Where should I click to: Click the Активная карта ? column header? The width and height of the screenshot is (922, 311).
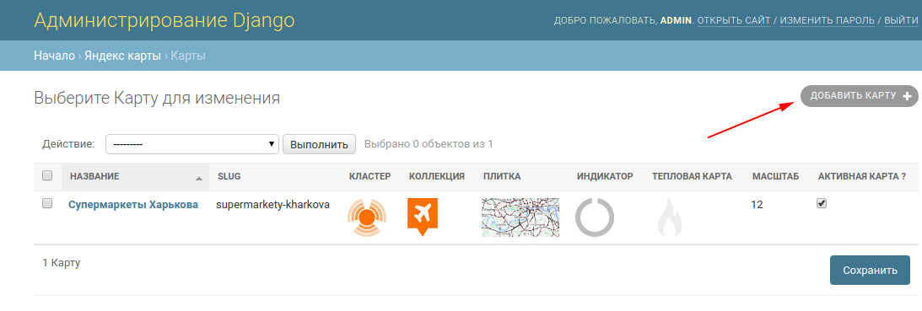coord(862,176)
